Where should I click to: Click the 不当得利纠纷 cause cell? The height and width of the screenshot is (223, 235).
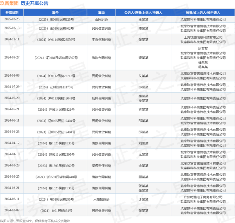(x=101, y=40)
